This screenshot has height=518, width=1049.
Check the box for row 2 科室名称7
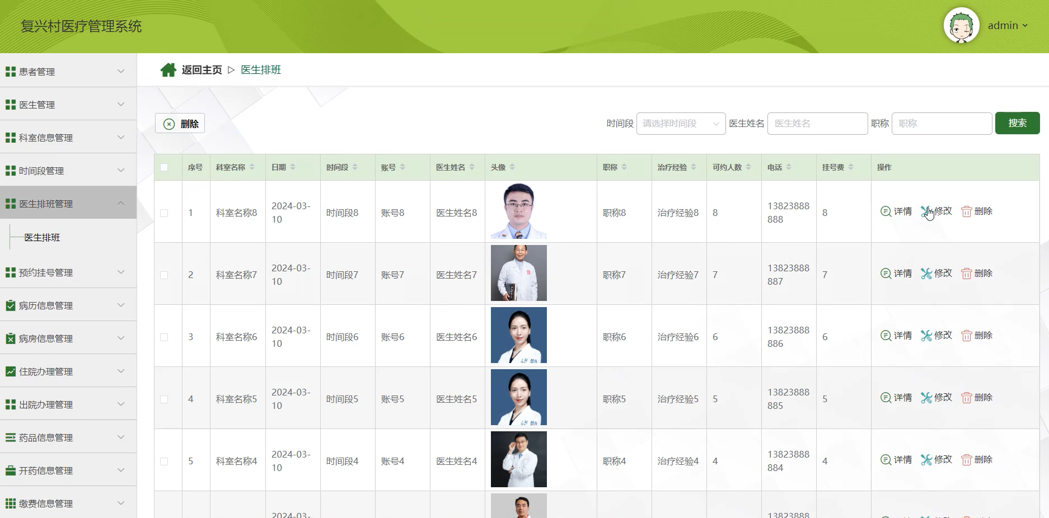tap(164, 275)
